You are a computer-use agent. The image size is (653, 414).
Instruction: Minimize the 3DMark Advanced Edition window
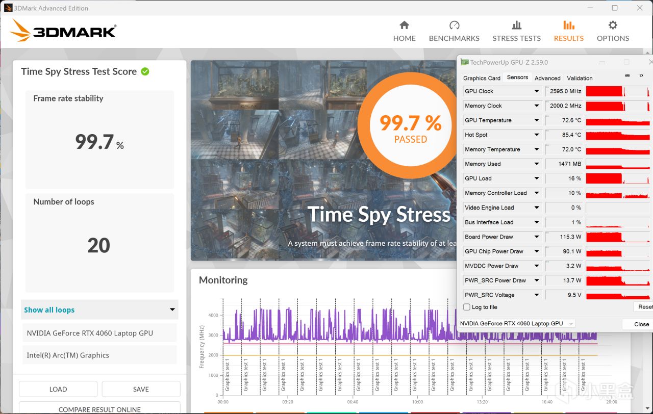[x=590, y=8]
